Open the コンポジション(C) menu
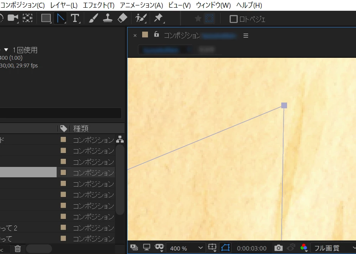 22,5
